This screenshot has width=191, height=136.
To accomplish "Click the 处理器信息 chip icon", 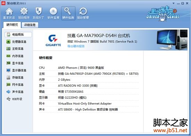I will [x=8, y=42].
